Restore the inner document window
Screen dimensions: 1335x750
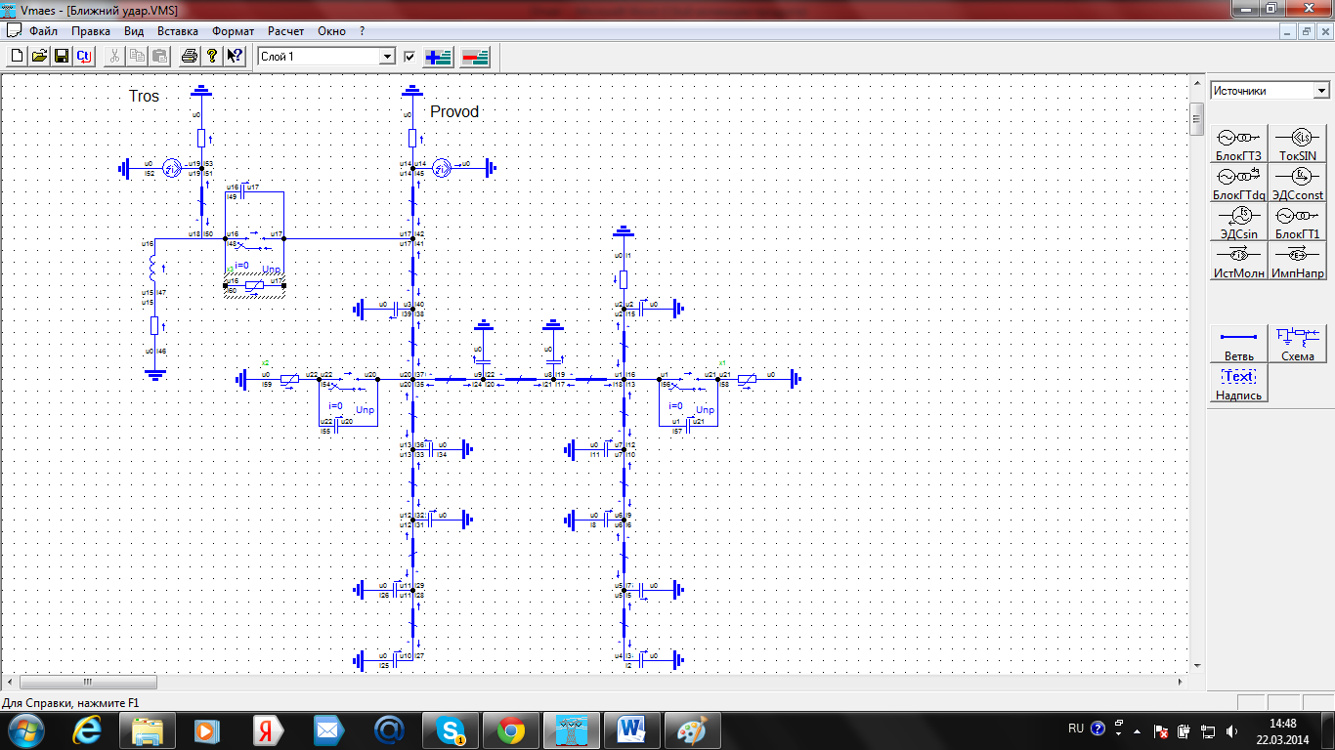point(1307,31)
